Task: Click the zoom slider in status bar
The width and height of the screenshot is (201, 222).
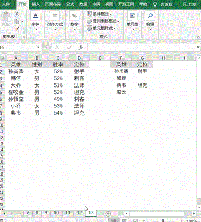Action: pos(163,221)
